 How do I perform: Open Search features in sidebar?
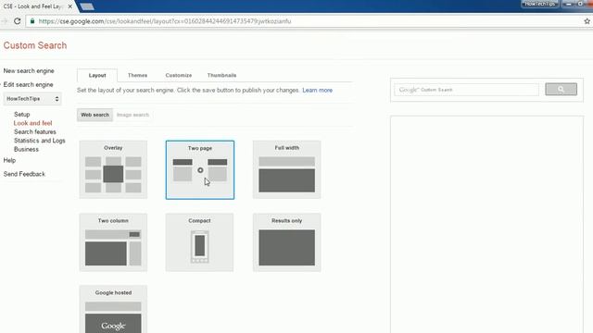point(35,131)
